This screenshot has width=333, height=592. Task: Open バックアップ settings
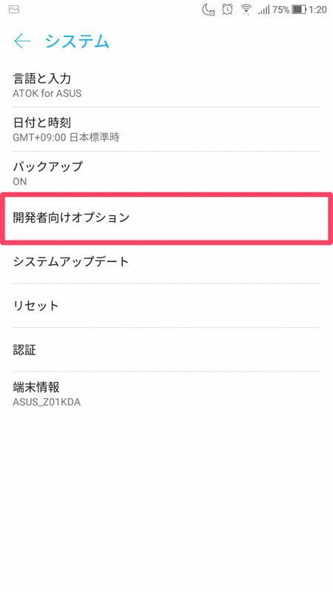pos(166,173)
